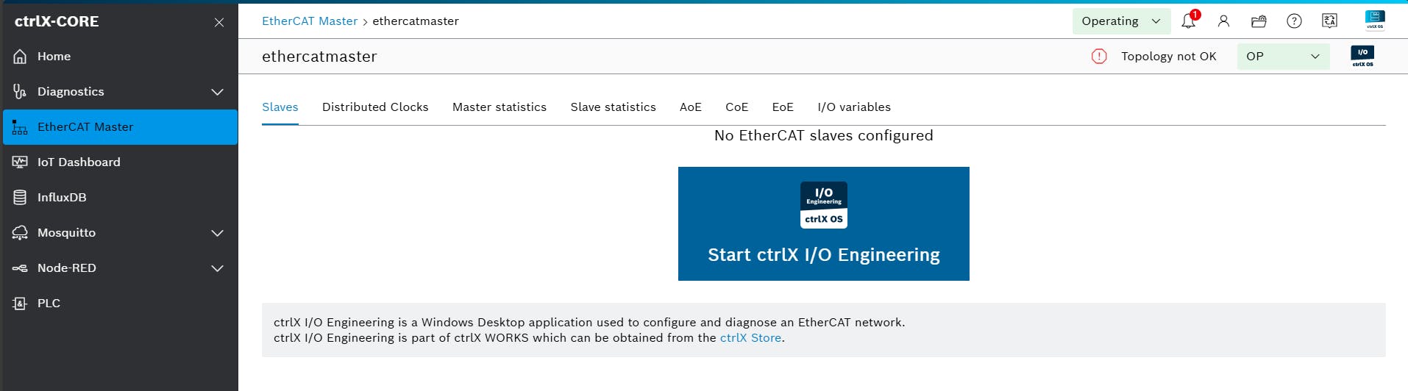Expand the Mosquitto submenu chevron
The width and height of the screenshot is (1408, 391).
point(217,233)
